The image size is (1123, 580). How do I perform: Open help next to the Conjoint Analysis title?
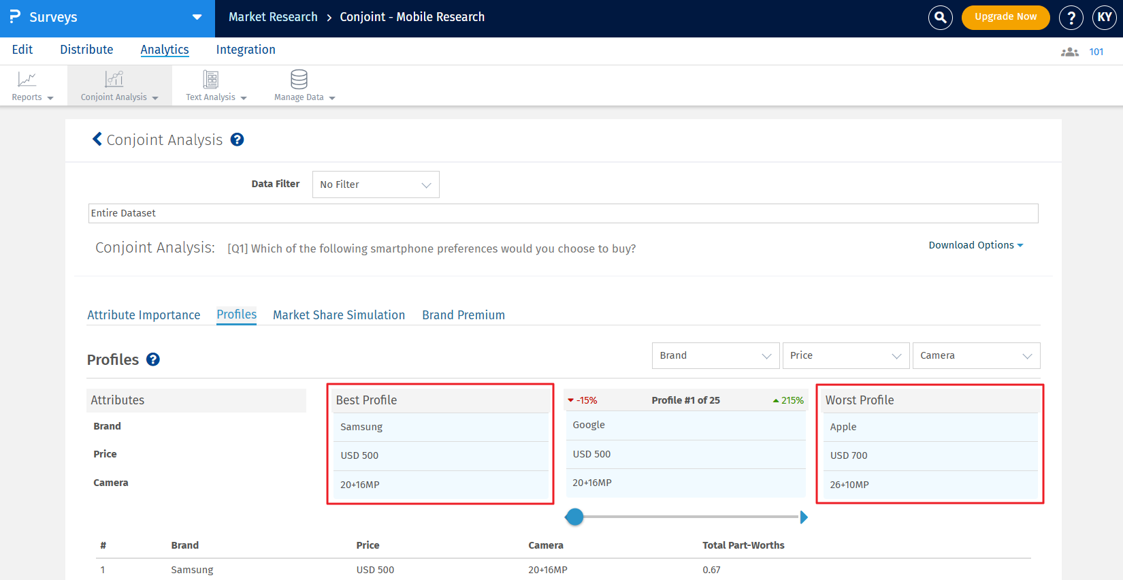[237, 140]
